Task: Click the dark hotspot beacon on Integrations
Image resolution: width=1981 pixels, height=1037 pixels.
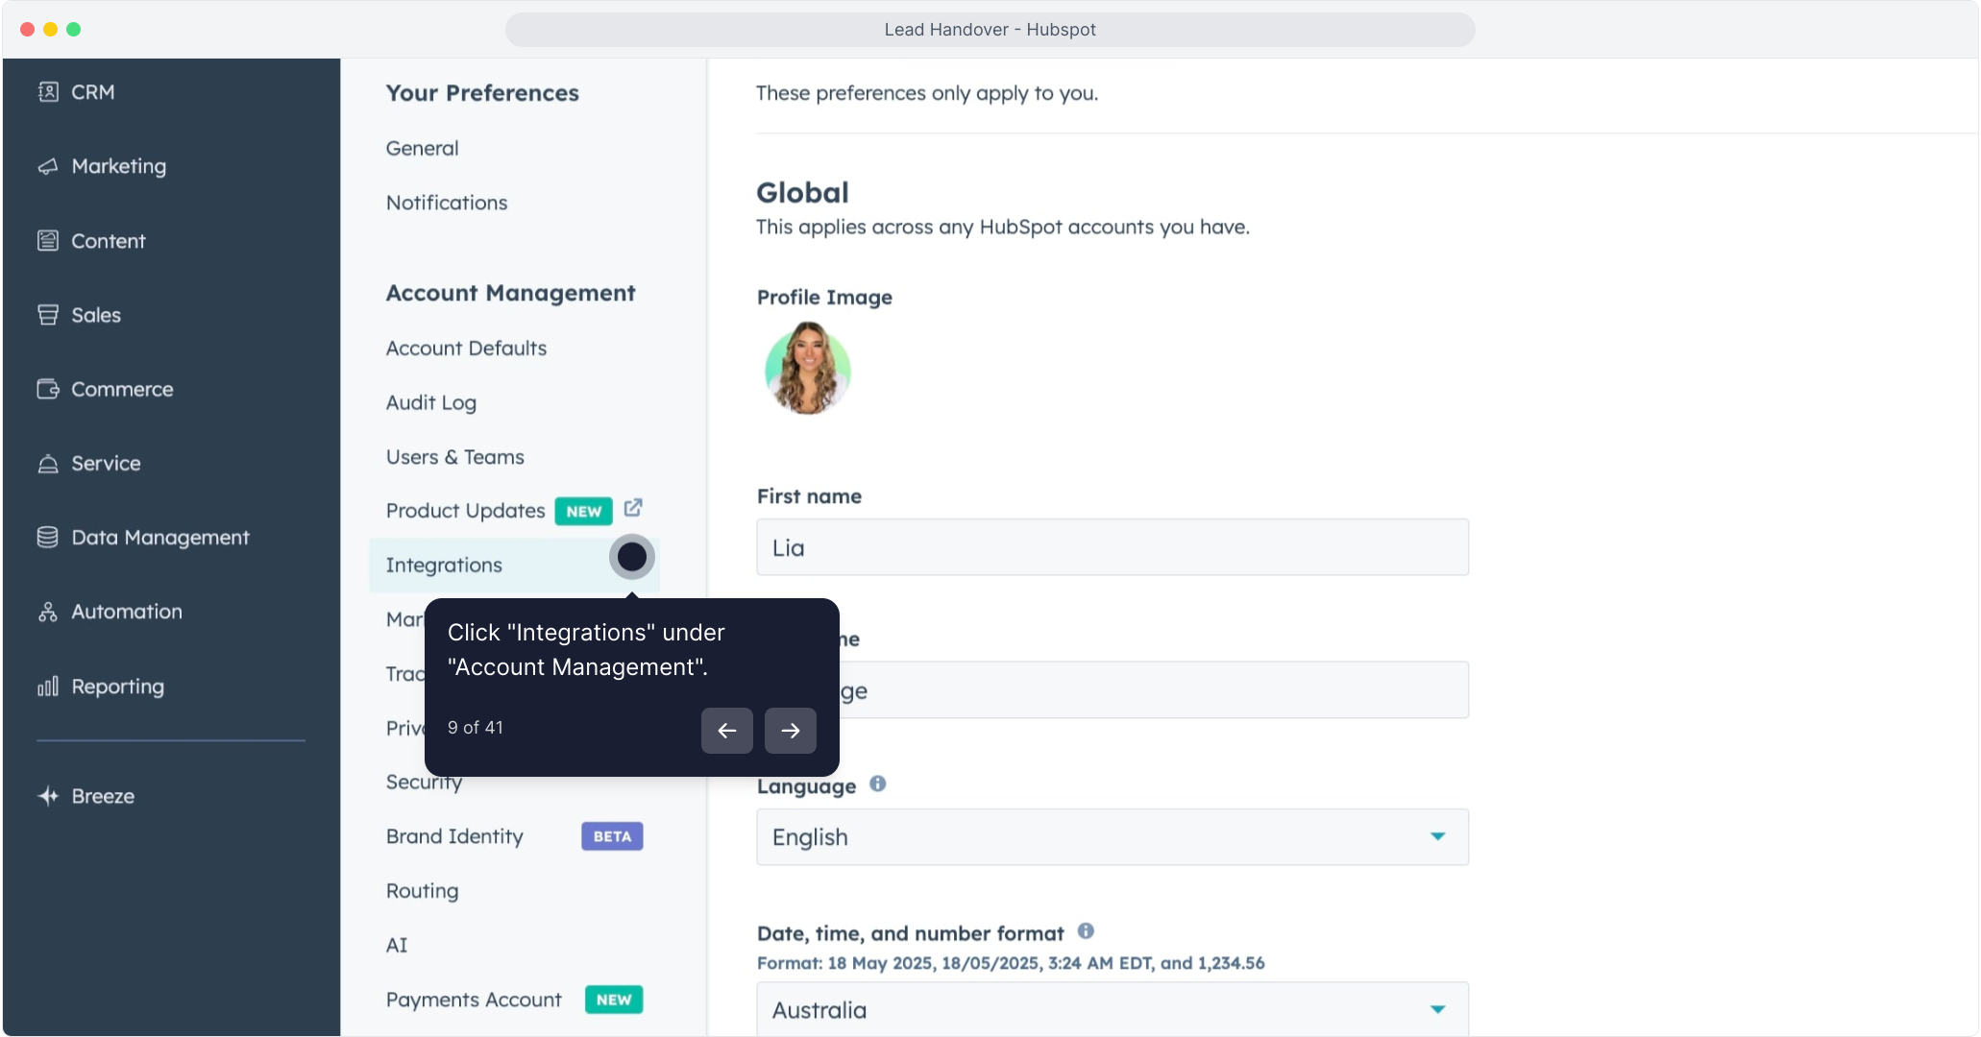Action: pos(631,557)
